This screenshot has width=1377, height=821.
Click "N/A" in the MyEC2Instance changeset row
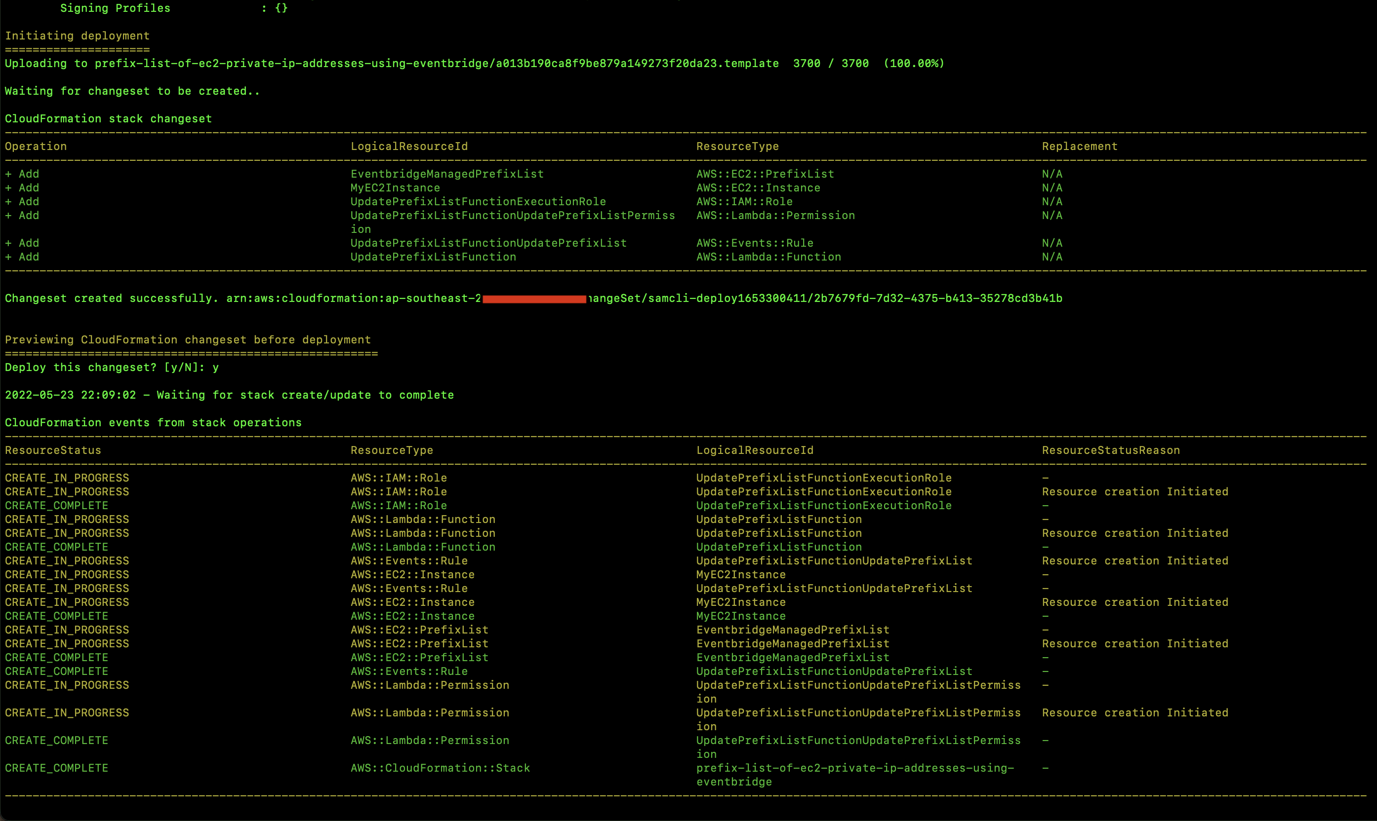[x=1052, y=188]
